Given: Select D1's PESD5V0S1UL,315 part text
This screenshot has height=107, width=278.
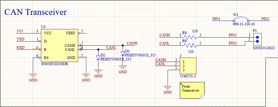Looking at the screenshot, I should (140, 55).
